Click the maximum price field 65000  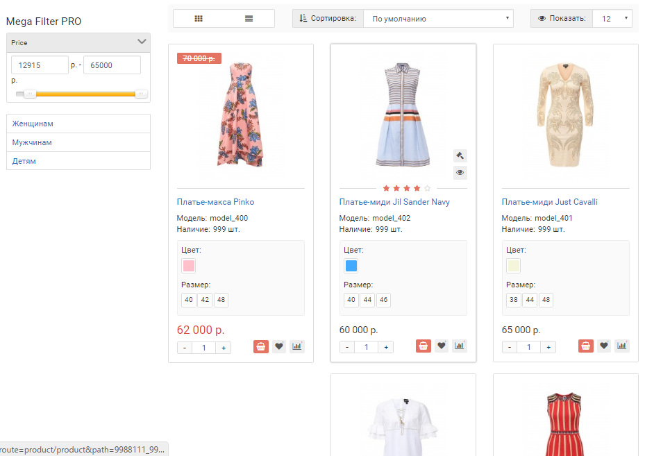(x=112, y=65)
